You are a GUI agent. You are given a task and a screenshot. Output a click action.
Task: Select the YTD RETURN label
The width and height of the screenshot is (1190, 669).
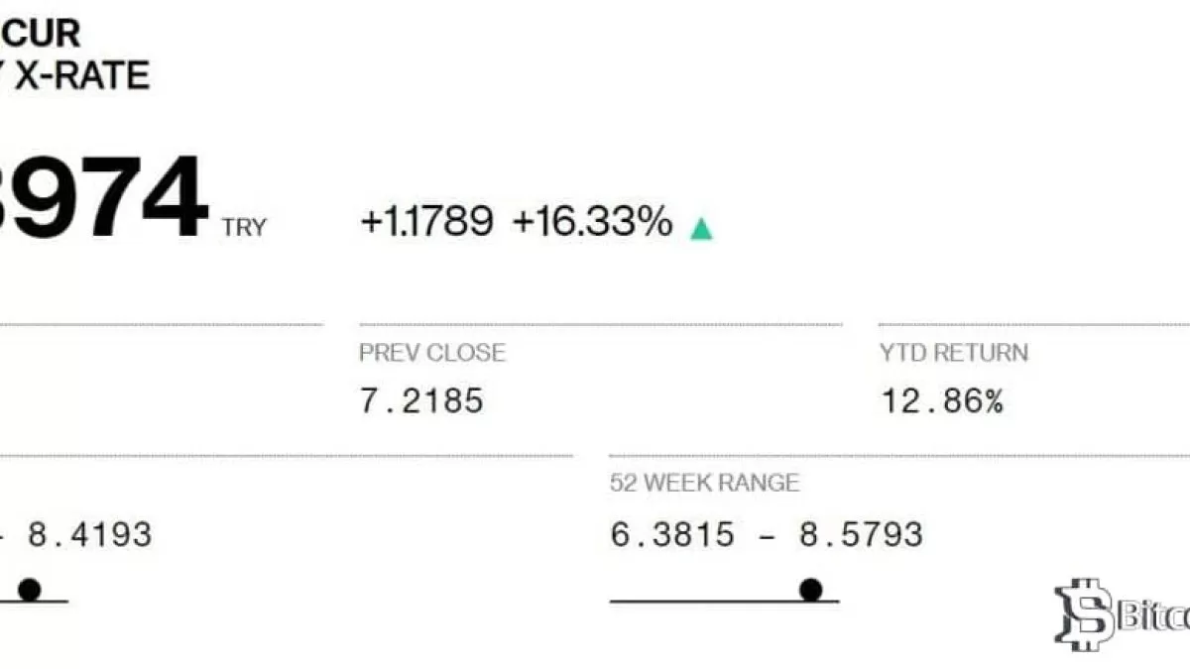pyautogui.click(x=953, y=353)
